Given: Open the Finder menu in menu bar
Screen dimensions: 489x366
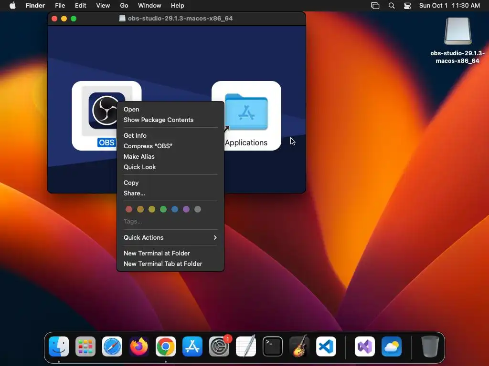Looking at the screenshot, I should point(35,6).
